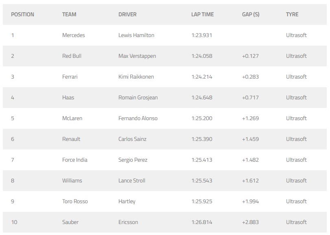Click the POSITION column header
The width and height of the screenshot is (330, 235).
point(22,15)
